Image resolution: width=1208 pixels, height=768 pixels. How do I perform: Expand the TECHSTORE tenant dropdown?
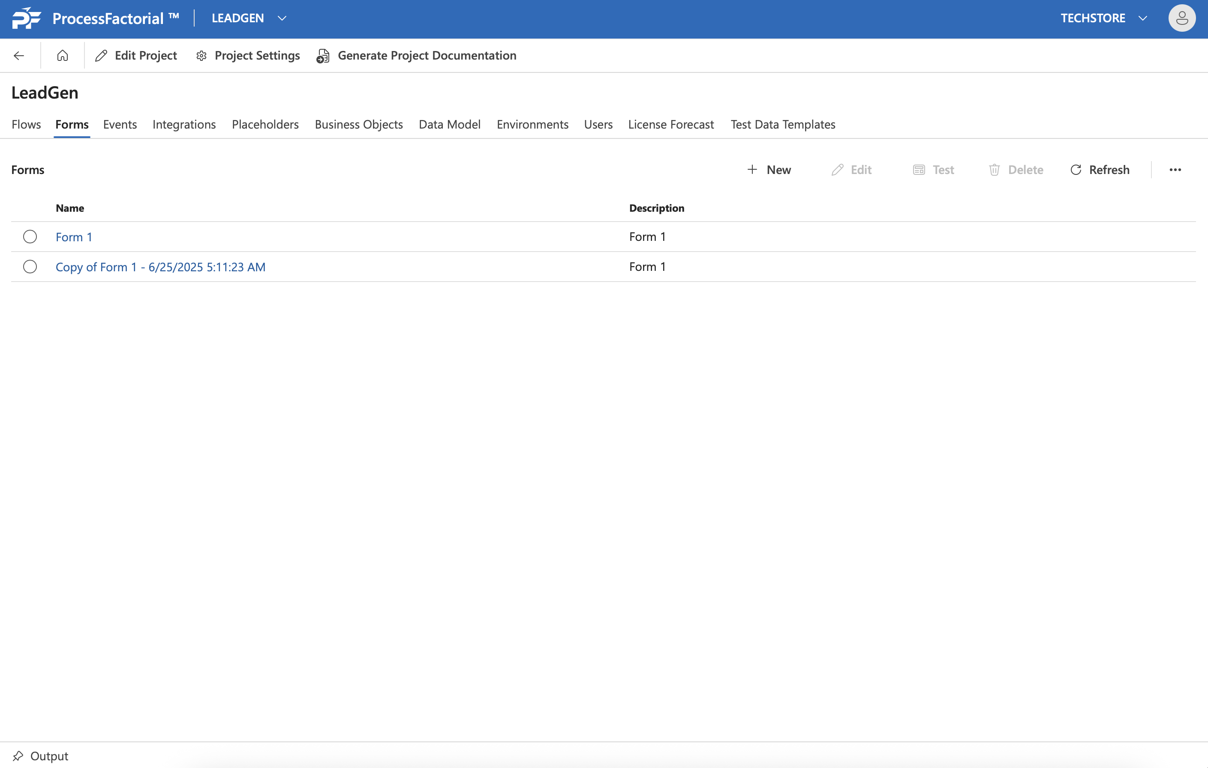pyautogui.click(x=1143, y=18)
